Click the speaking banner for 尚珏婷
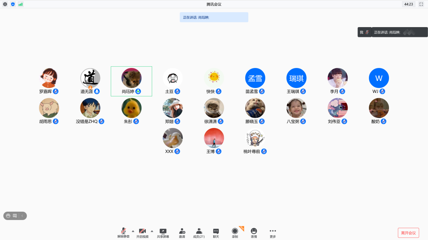Viewport: 428px width, 240px height. (214, 17)
